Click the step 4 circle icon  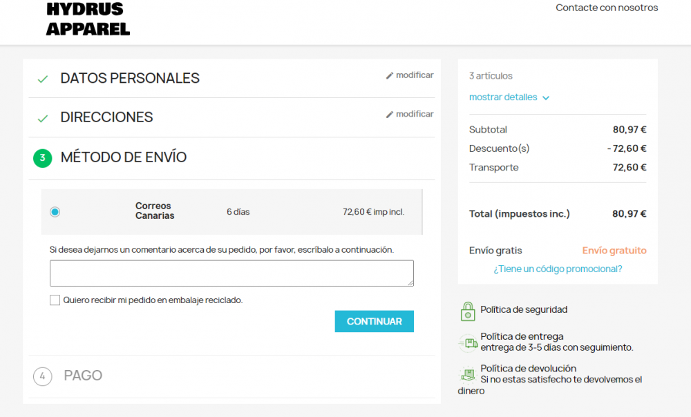click(43, 376)
